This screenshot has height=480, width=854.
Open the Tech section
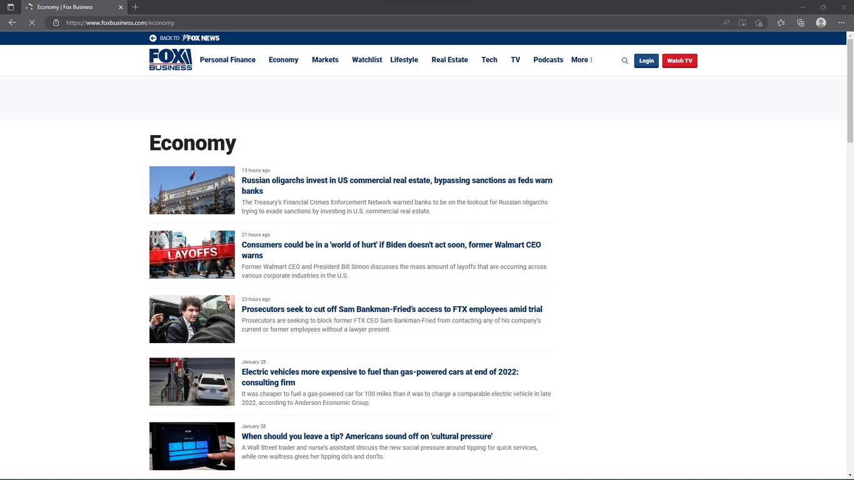click(490, 60)
